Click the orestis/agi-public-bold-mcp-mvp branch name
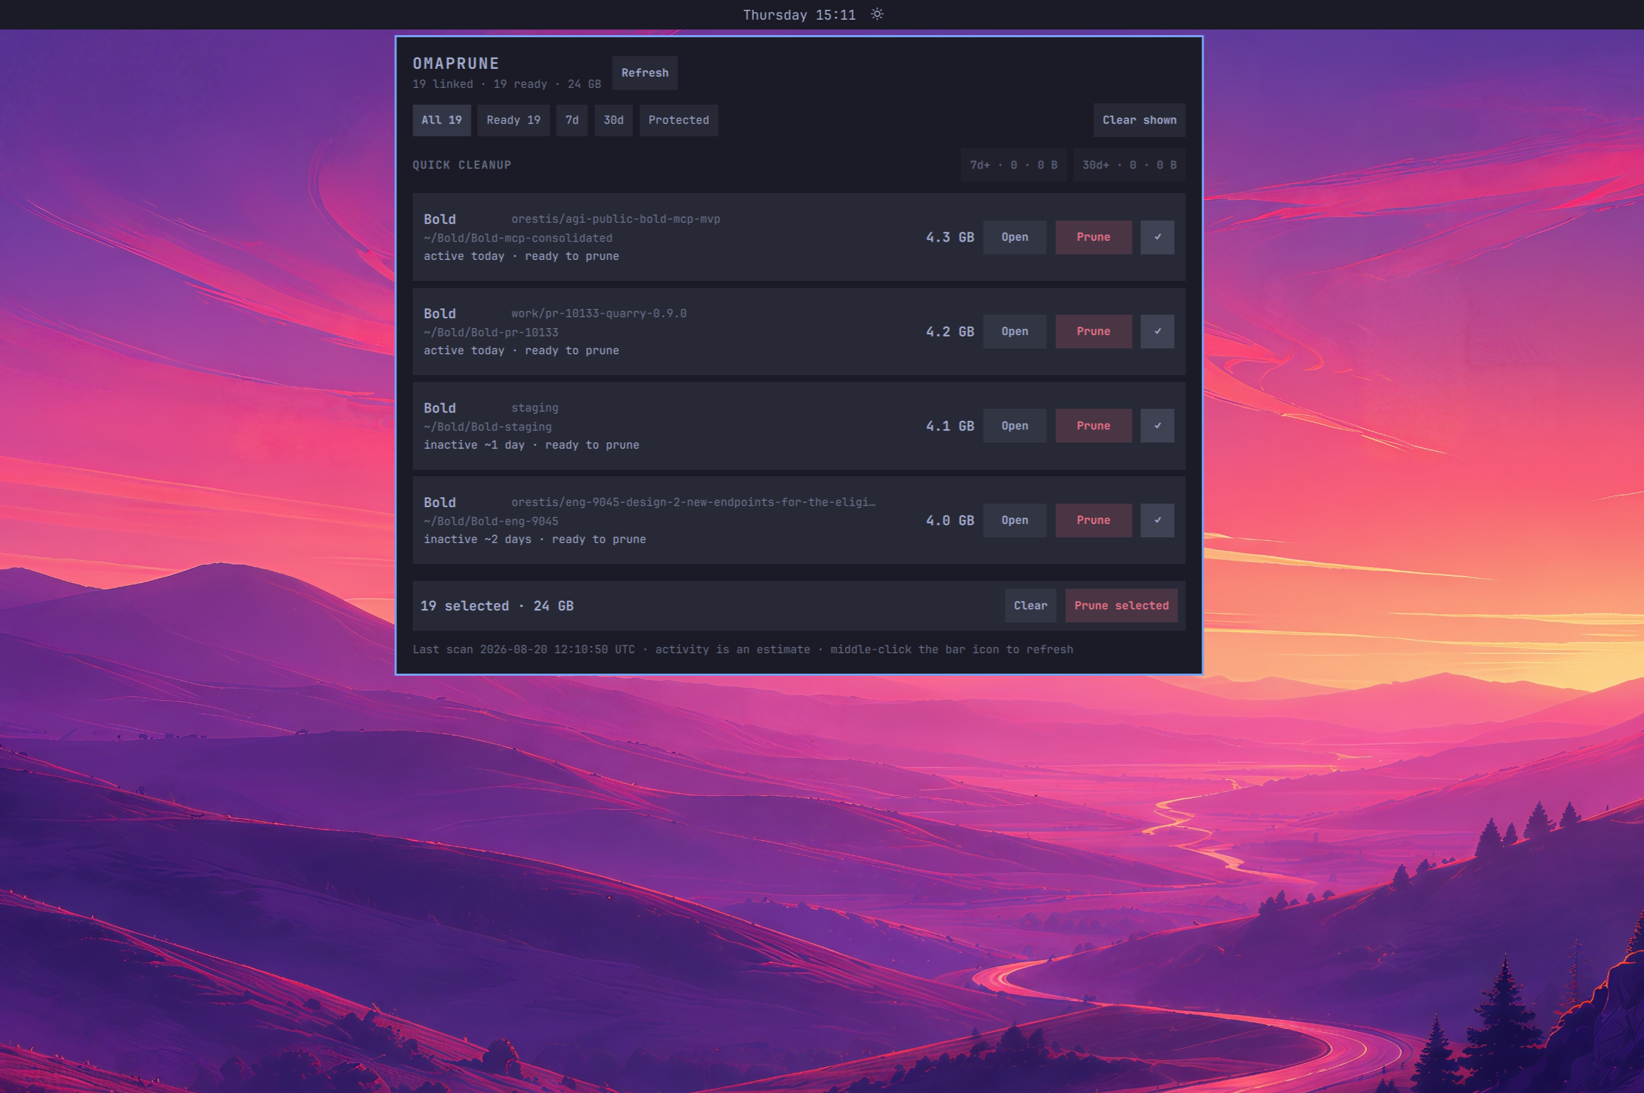The height and width of the screenshot is (1093, 1644). click(x=615, y=219)
